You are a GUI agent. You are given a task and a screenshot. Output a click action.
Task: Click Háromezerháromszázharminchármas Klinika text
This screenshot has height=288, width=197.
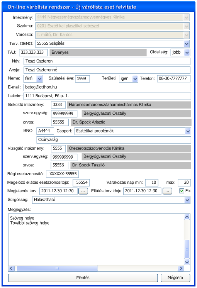pos(110,105)
